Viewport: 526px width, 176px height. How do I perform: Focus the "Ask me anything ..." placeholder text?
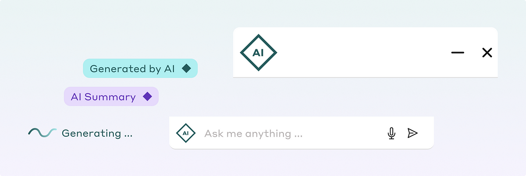[x=253, y=133]
